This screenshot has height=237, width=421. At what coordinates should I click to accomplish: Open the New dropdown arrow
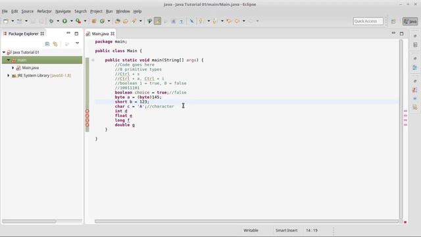point(12,21)
